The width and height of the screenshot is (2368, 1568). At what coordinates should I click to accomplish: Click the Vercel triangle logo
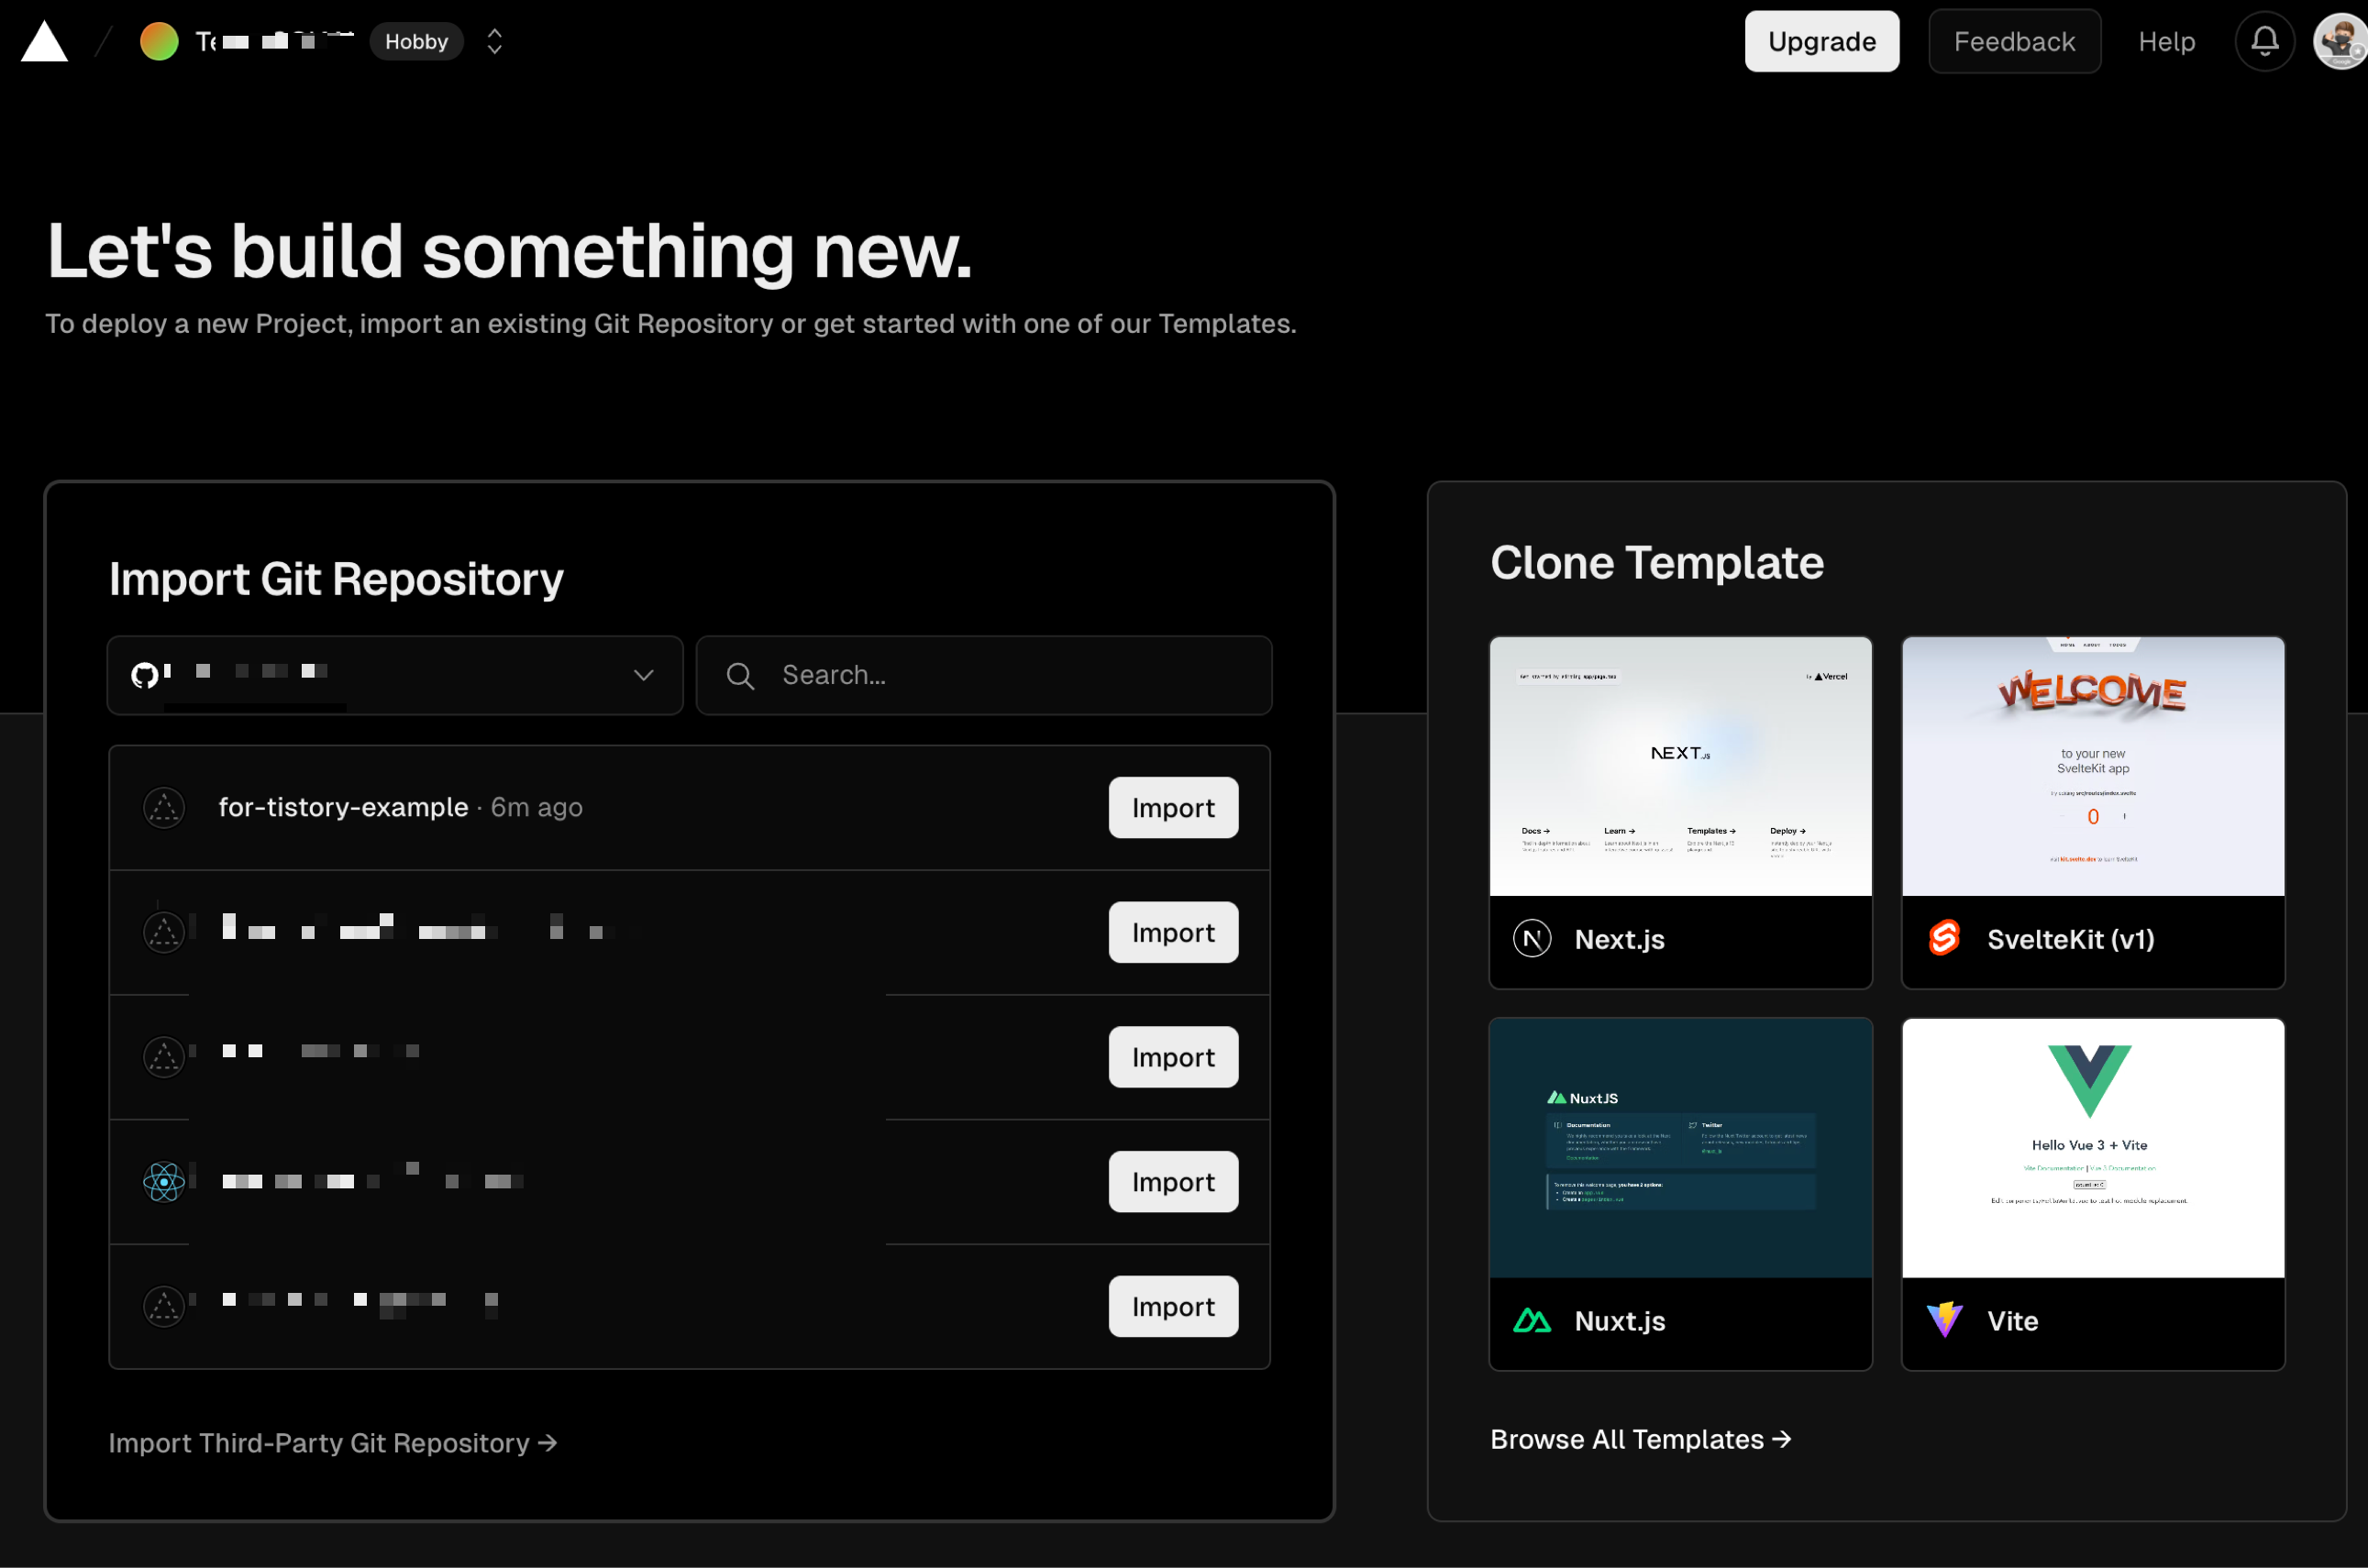pyautogui.click(x=44, y=42)
